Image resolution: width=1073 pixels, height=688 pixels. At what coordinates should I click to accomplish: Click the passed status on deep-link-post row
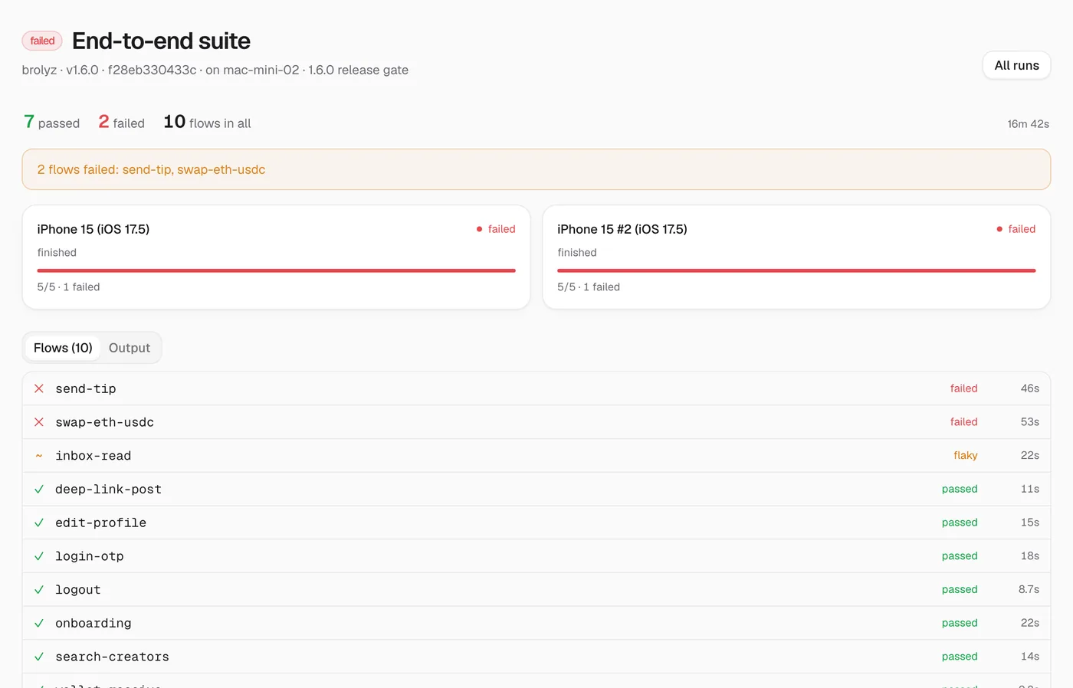click(x=960, y=489)
